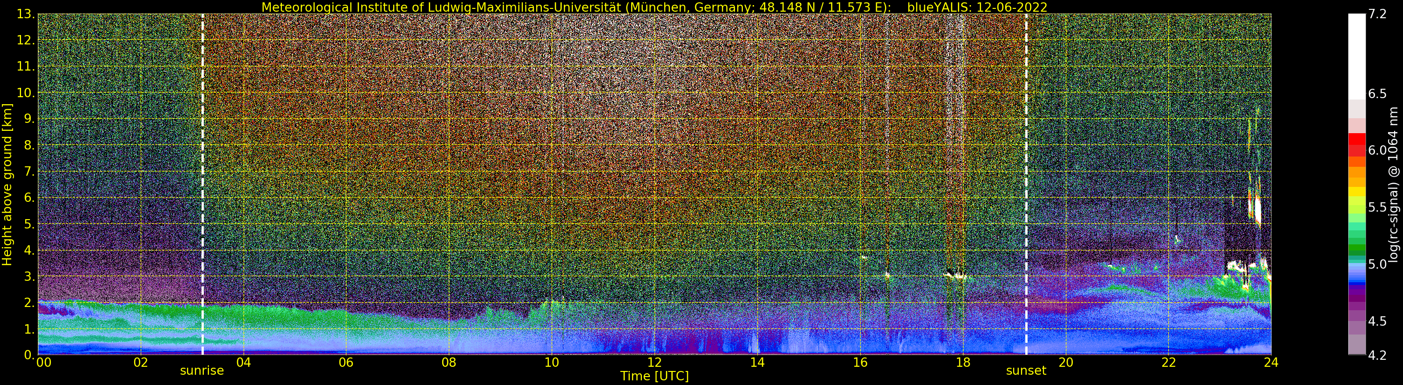Click the '5.' height tick label

[30, 224]
